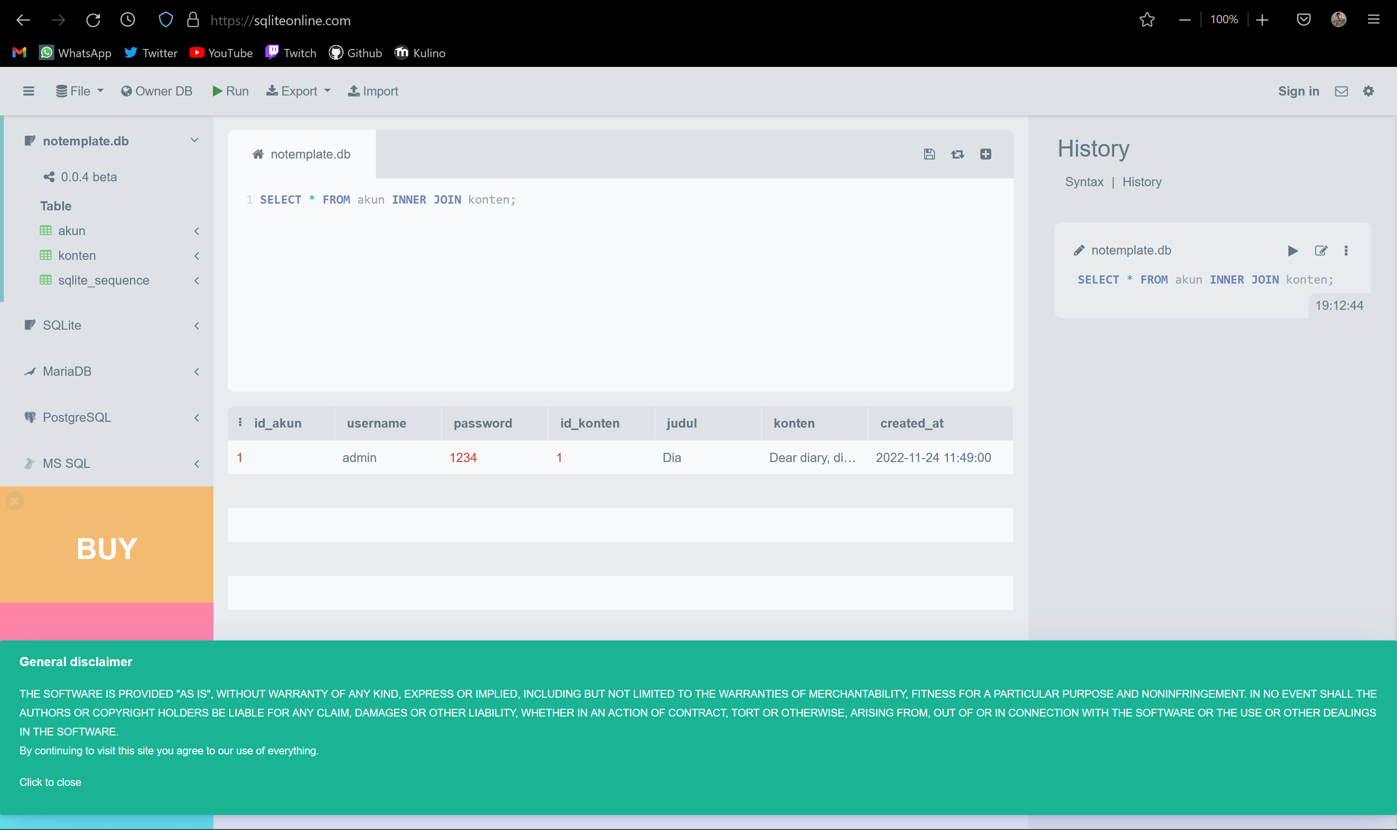Edit the history entry with pencil-square icon
1397x830 pixels.
pos(1320,251)
